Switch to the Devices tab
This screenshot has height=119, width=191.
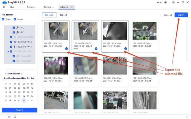click(30, 7)
